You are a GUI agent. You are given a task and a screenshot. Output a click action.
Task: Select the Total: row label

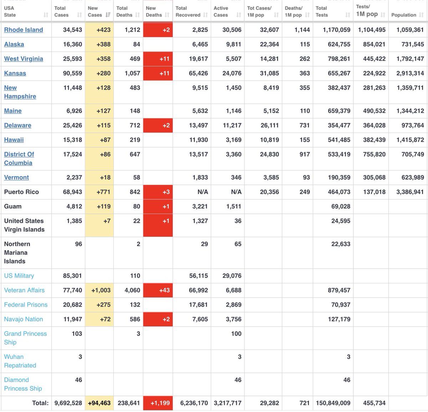(40, 403)
